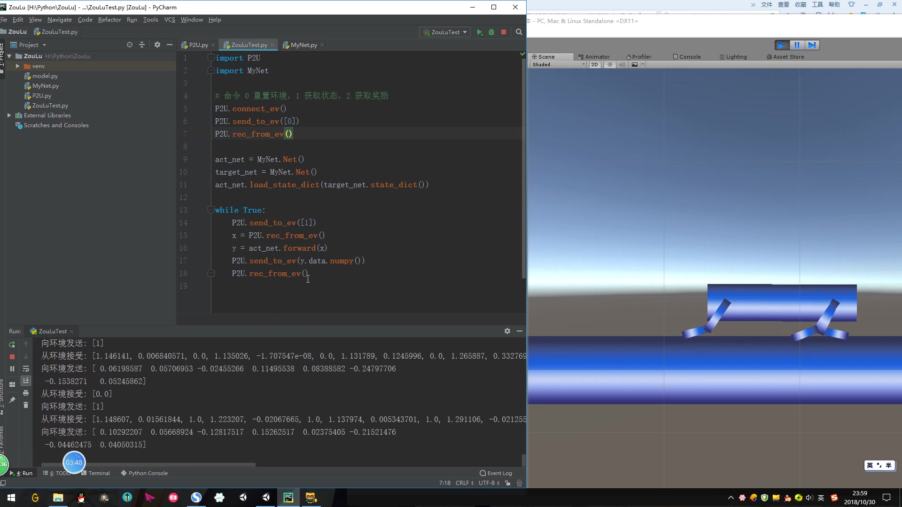Rerun ZouLuTest in the Run panel
902x507 pixels.
click(12, 344)
